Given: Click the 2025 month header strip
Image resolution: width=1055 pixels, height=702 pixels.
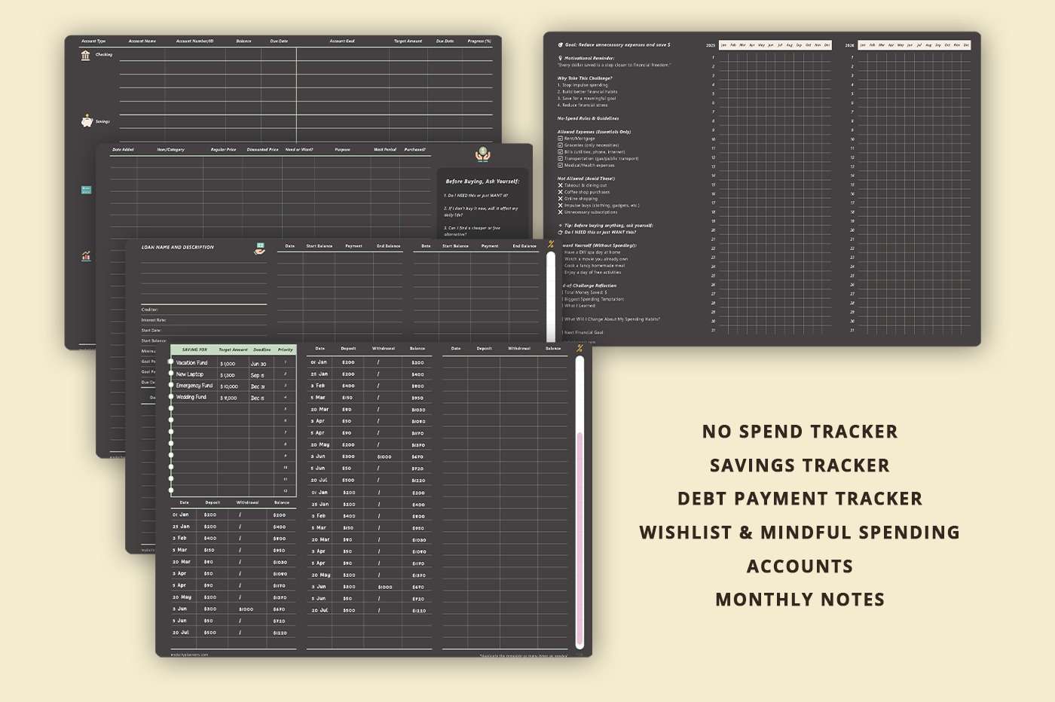Looking at the screenshot, I should [x=775, y=45].
